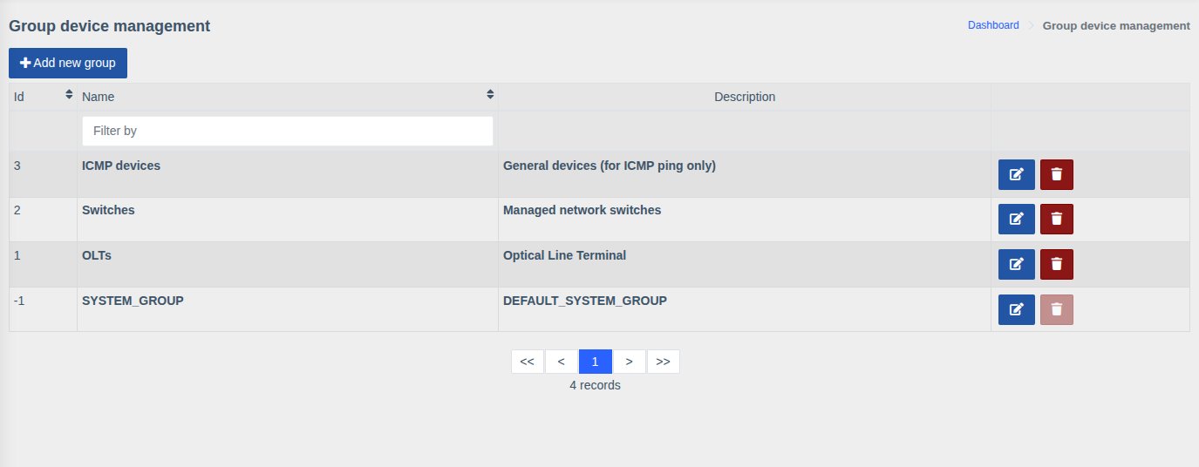Click the Id value 2 cell

[x=43, y=220]
